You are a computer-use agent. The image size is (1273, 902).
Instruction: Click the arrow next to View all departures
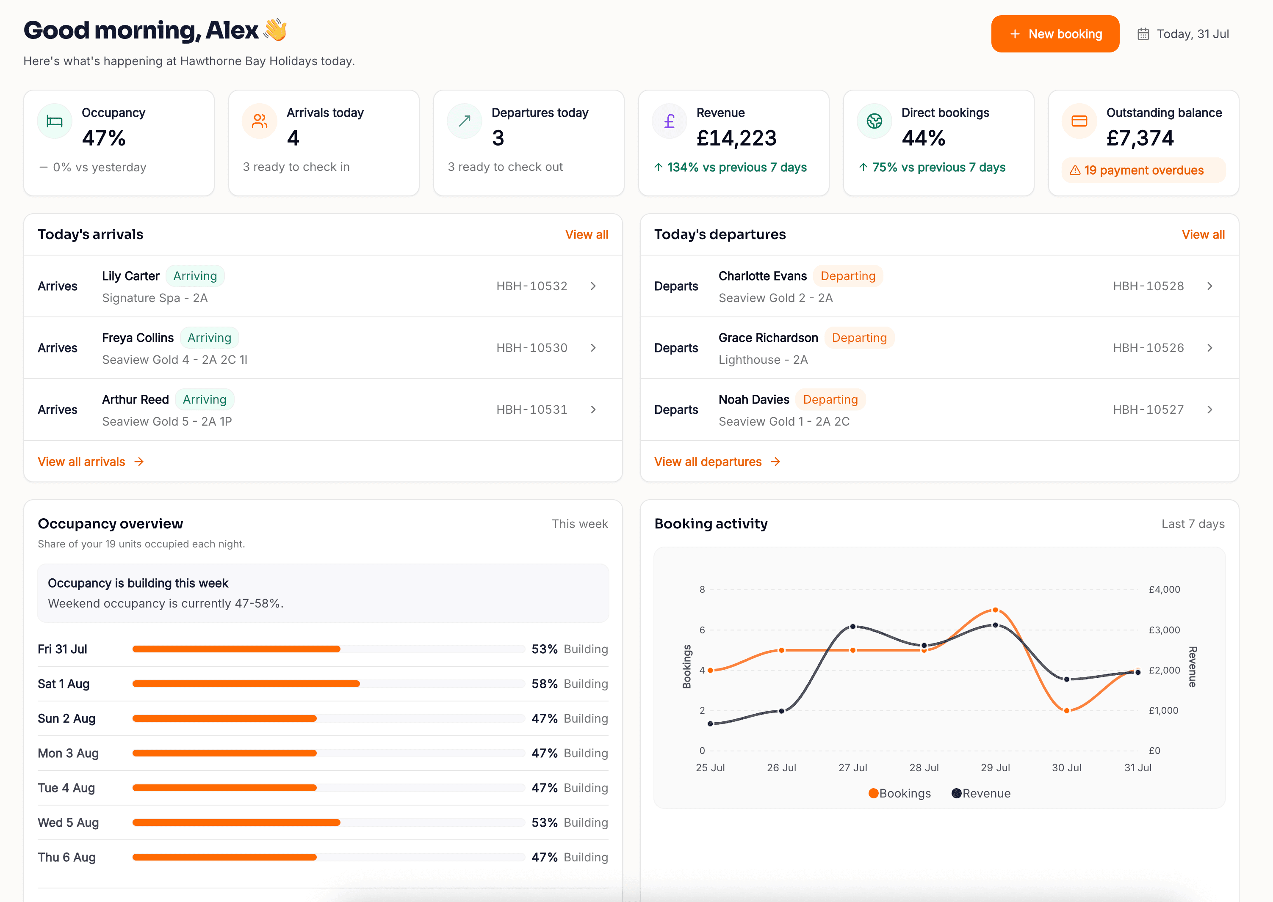pos(775,462)
